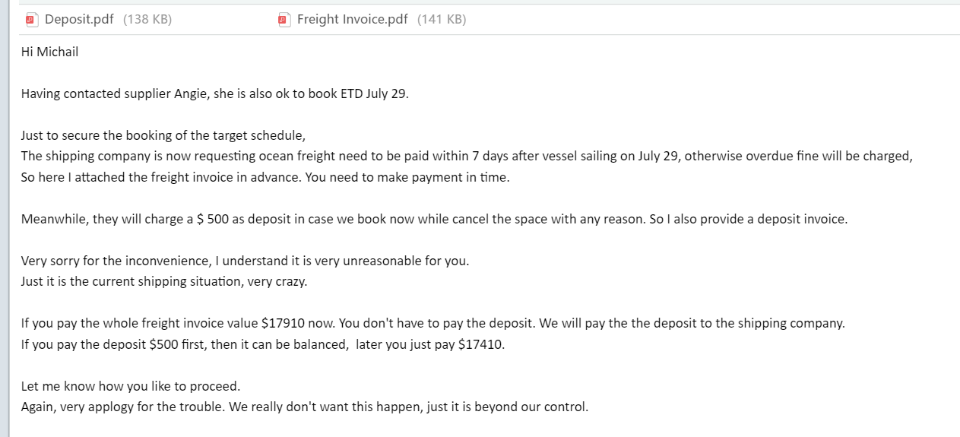Click the closing "Again, very applogy" line
This screenshot has width=960, height=437.
304,407
